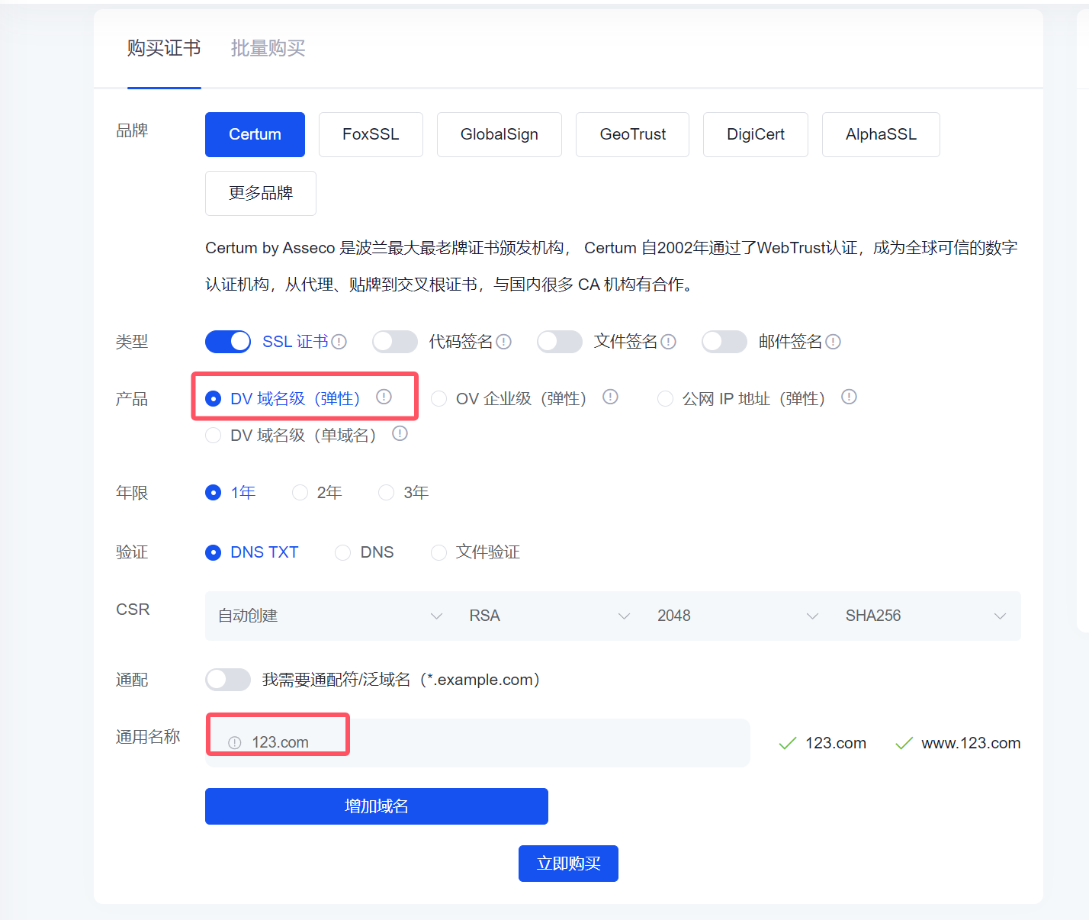Click info icon beside DV 域名级 (单域名)
Viewport: 1089px width, 920px height.
pos(400,433)
